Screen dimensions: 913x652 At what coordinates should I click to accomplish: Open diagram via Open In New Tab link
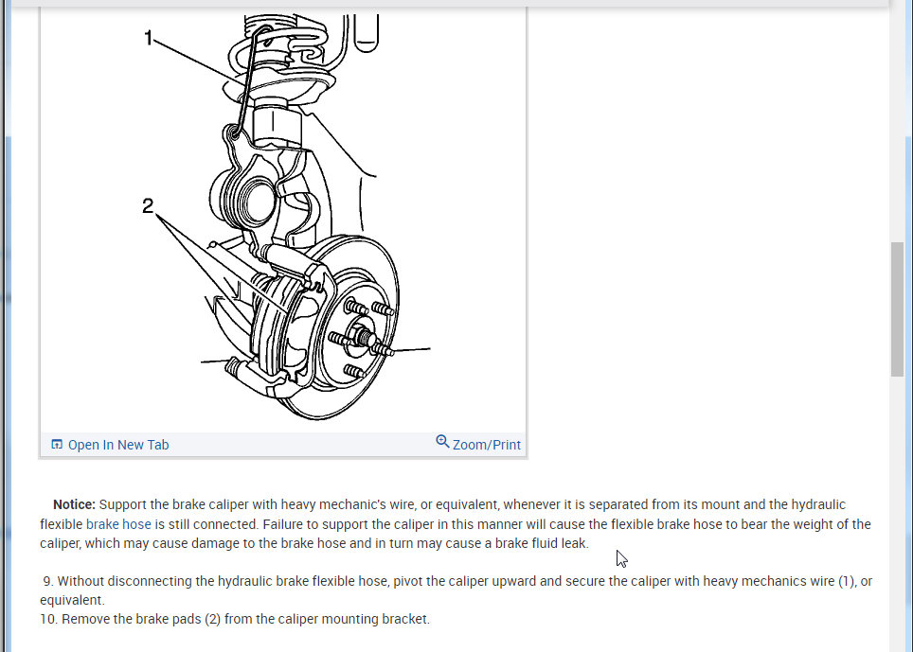(118, 445)
